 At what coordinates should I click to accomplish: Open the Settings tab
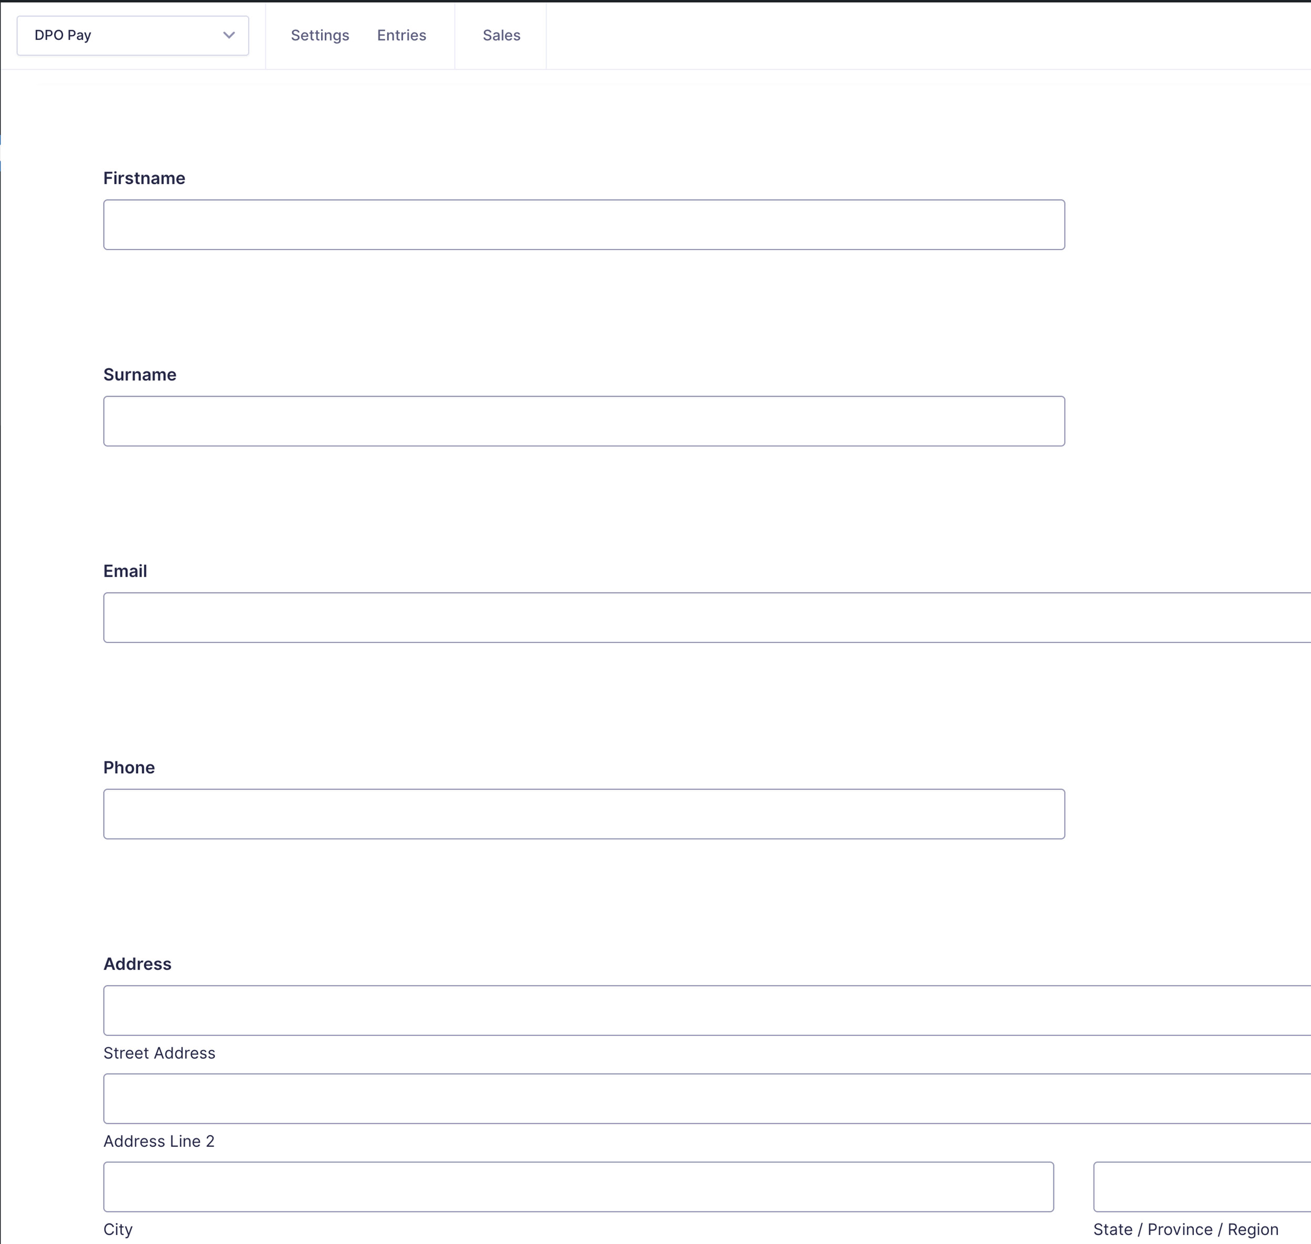click(x=320, y=35)
